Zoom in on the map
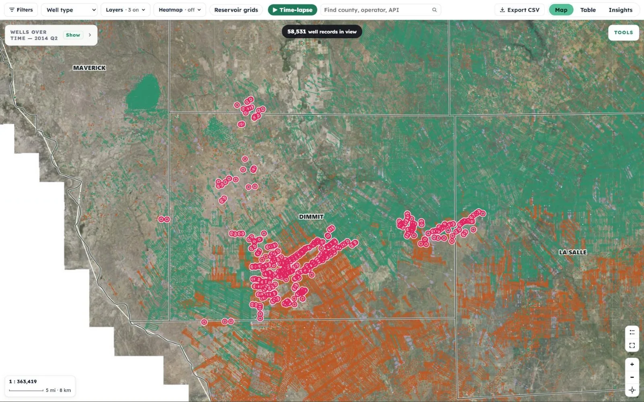Screen dimensions: 644x402 (632, 364)
